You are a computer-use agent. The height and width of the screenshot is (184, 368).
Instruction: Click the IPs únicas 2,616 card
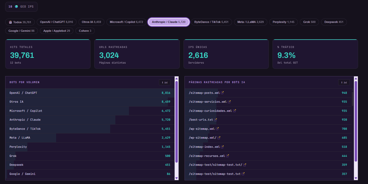[226, 54]
